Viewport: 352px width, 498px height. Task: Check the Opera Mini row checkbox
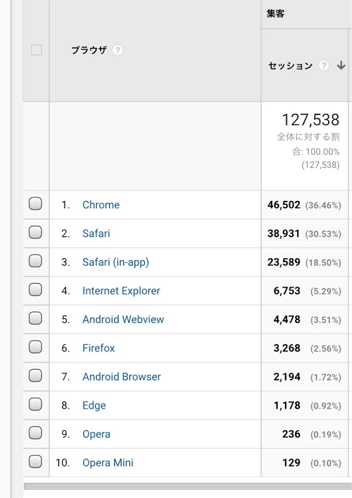(x=35, y=462)
